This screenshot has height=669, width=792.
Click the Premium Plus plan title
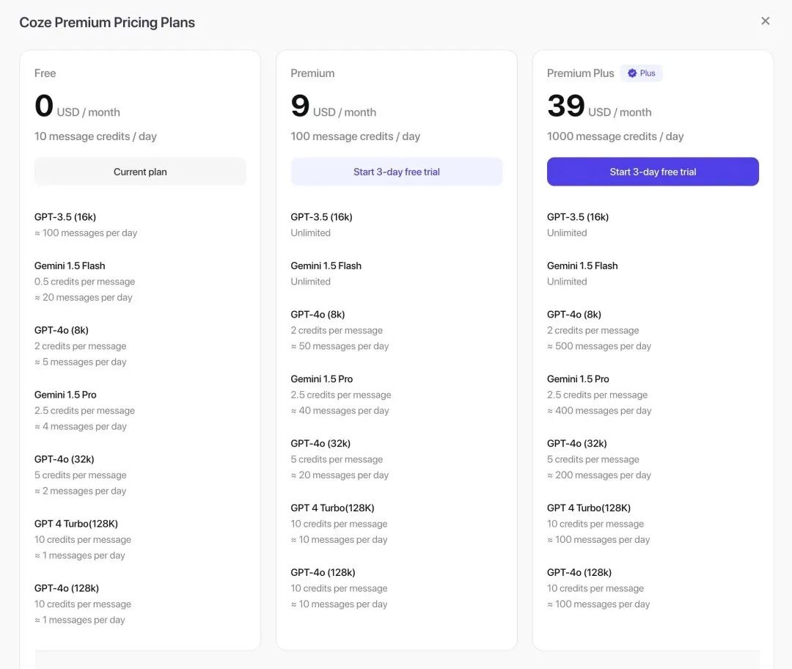click(580, 73)
